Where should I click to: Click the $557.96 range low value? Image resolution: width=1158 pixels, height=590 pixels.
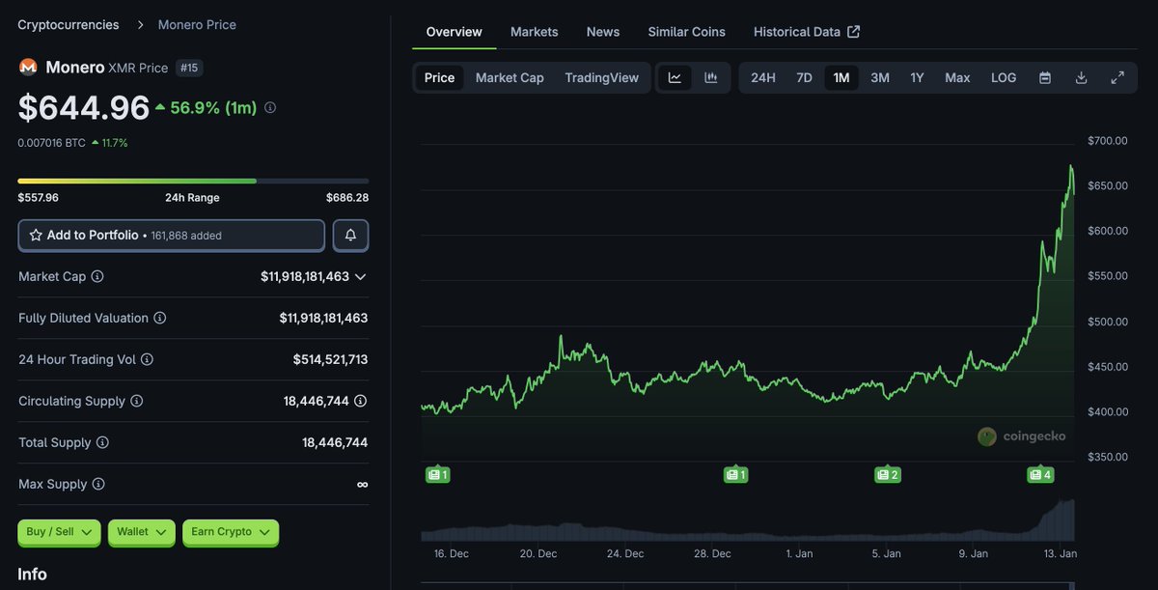[x=39, y=198]
